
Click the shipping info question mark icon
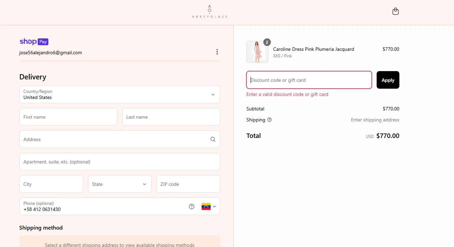pos(270,120)
